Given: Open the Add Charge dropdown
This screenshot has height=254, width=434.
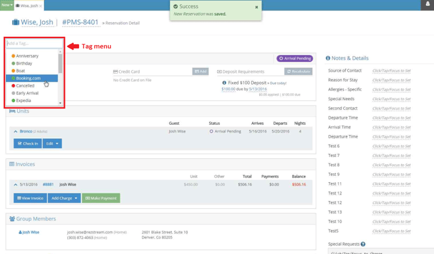Looking at the screenshot, I should click(65, 198).
